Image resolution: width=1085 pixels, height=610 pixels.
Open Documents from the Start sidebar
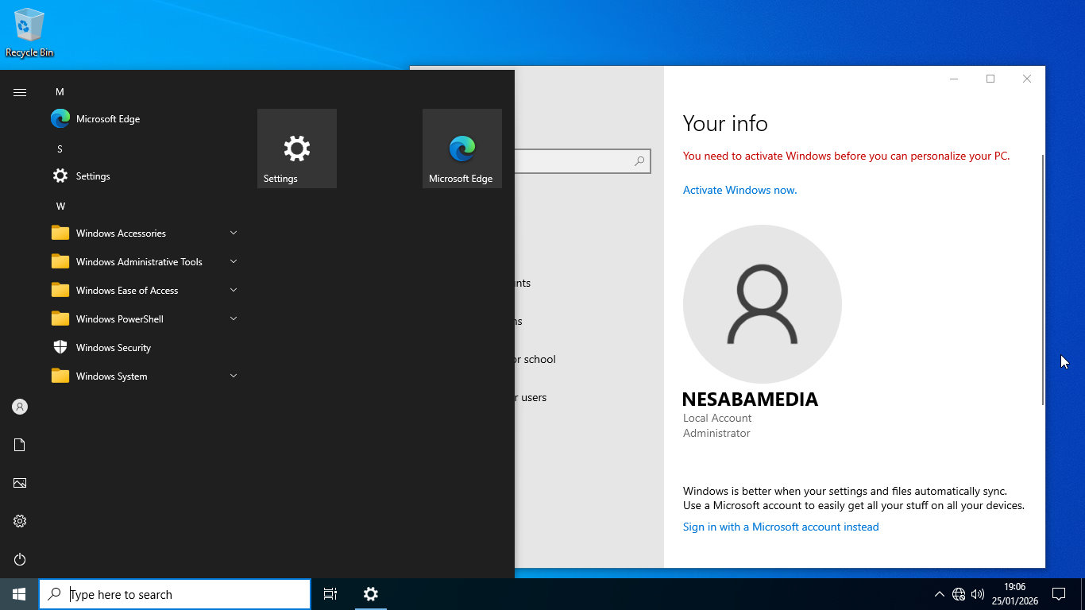point(20,445)
